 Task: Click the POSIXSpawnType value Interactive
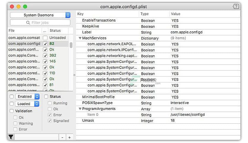pos(180,103)
